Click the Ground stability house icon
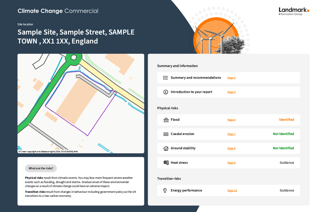Screen dimensions: 328x212 [x=166, y=148]
